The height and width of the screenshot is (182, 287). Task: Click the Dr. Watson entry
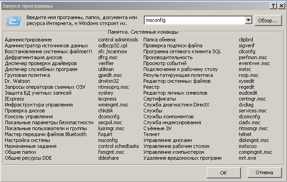click(x=17, y=81)
